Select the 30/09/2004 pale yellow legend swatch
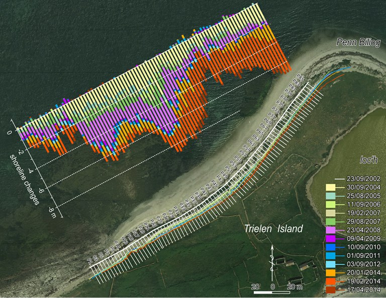The height and width of the screenshot is (298, 386). (331, 188)
